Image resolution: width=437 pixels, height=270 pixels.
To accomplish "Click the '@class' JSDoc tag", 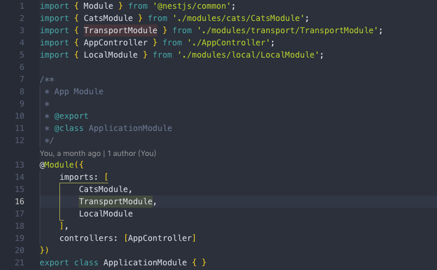I will pyautogui.click(x=69, y=129).
